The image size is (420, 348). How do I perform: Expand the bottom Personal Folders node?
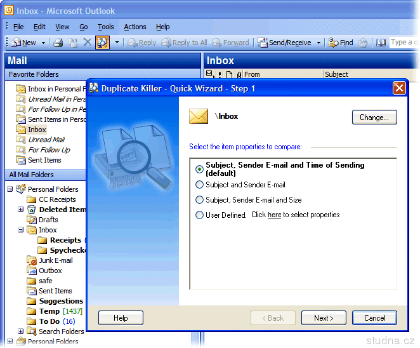[x=10, y=341]
